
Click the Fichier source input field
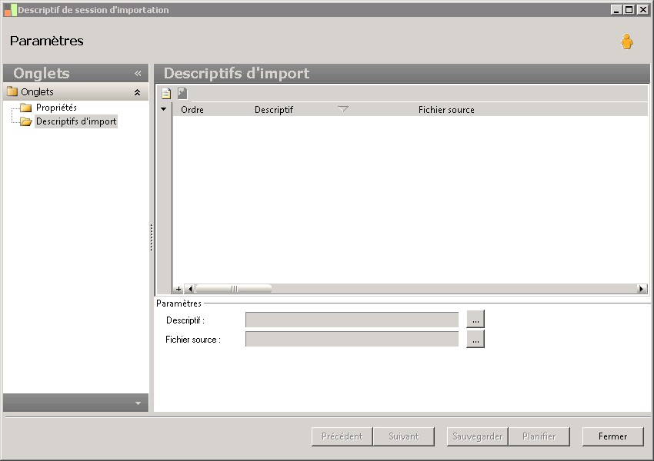pos(352,339)
